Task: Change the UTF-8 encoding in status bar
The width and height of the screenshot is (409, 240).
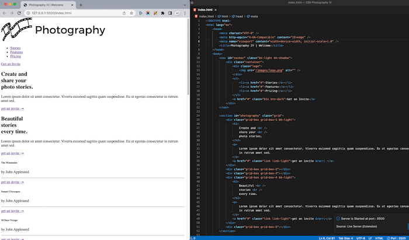Action: (x=361, y=238)
